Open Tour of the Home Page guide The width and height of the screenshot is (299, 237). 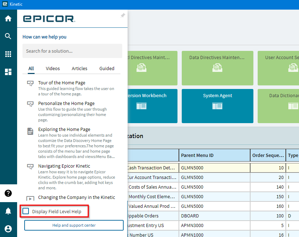click(62, 83)
